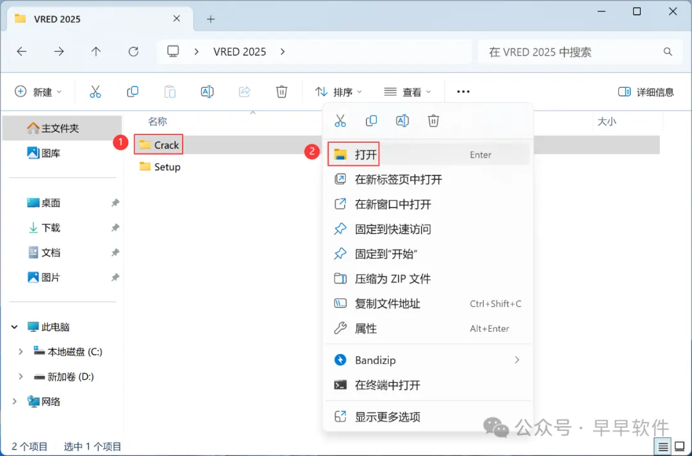
Task: Open the 查看 view dropdown
Action: coord(408,92)
